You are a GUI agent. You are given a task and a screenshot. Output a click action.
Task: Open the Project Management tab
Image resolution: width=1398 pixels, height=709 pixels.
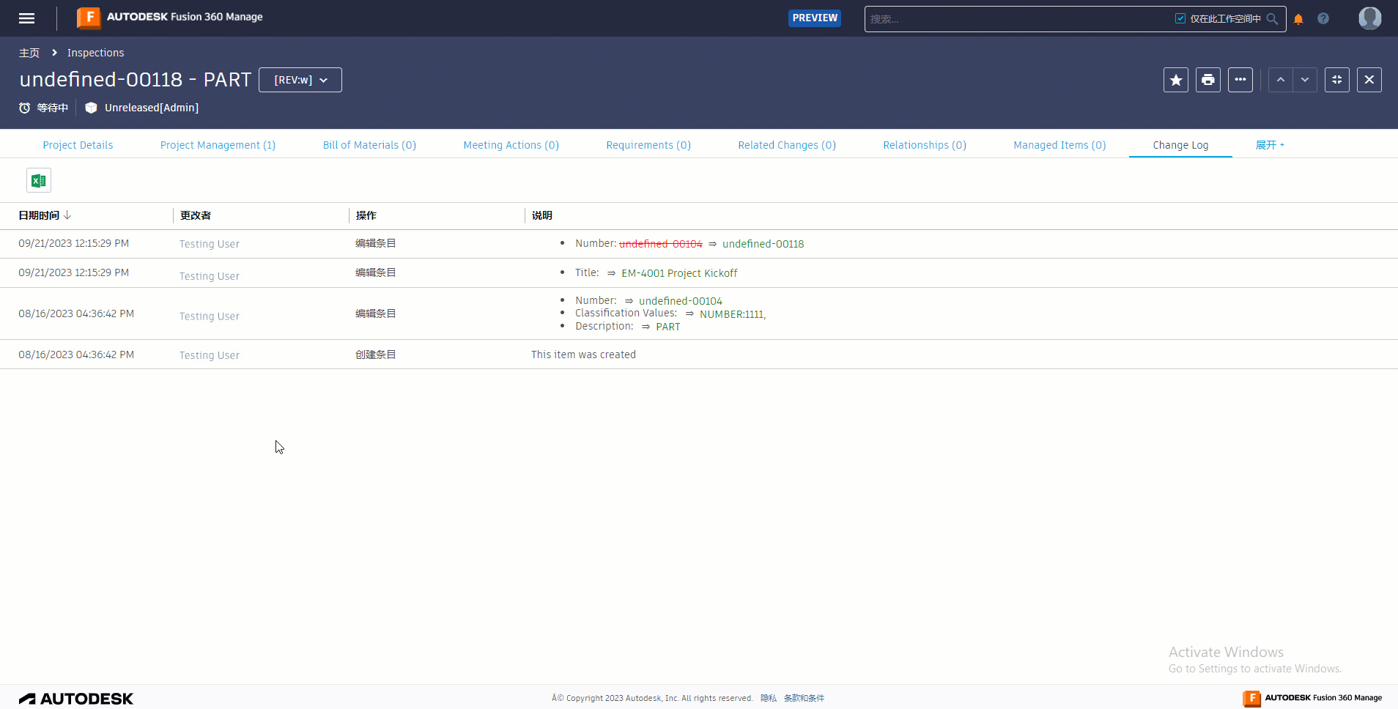coord(218,144)
